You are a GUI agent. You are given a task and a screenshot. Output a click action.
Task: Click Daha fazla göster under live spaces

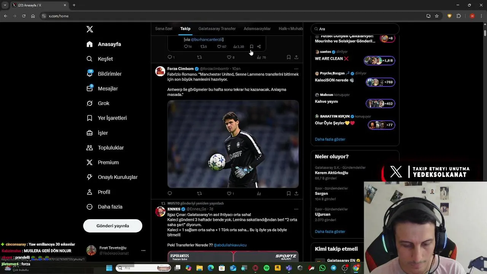(x=330, y=139)
